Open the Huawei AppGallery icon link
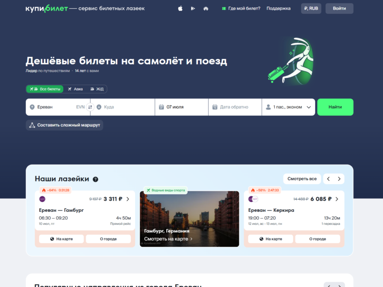 pyautogui.click(x=206, y=9)
